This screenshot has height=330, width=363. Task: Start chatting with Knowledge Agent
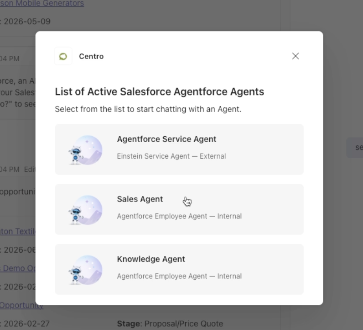pos(179,269)
